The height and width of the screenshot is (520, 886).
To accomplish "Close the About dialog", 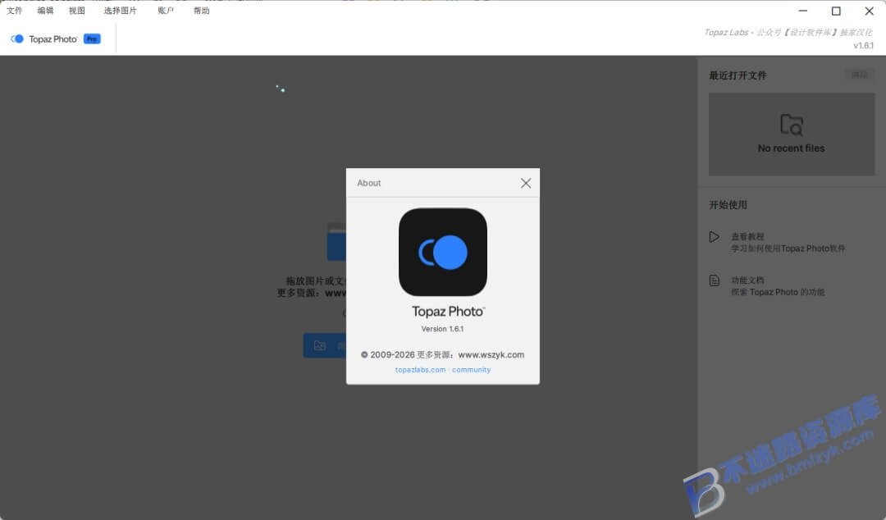I will tap(526, 183).
